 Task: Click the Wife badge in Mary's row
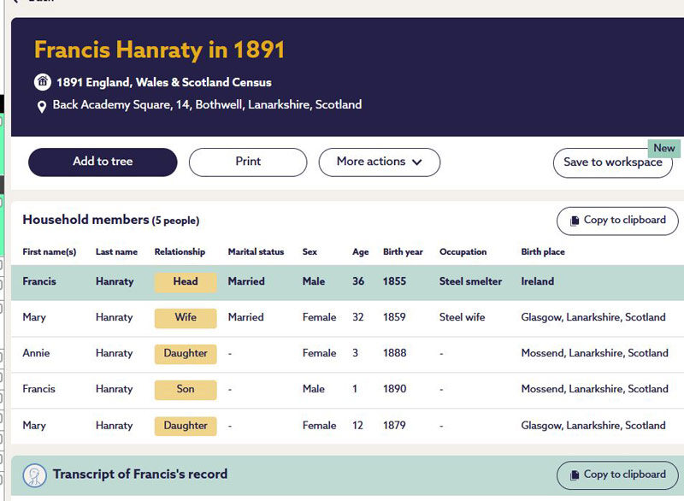tap(185, 317)
